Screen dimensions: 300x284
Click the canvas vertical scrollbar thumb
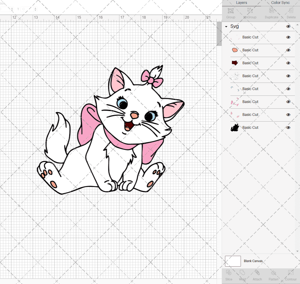click(x=219, y=34)
